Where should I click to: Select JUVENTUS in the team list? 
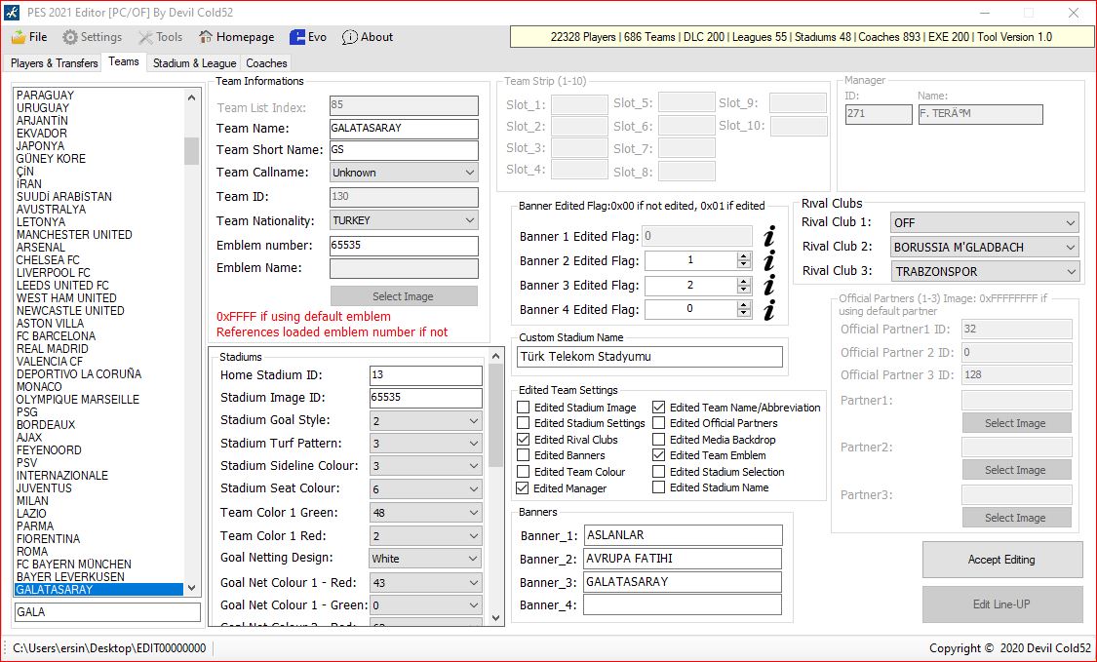[44, 487]
